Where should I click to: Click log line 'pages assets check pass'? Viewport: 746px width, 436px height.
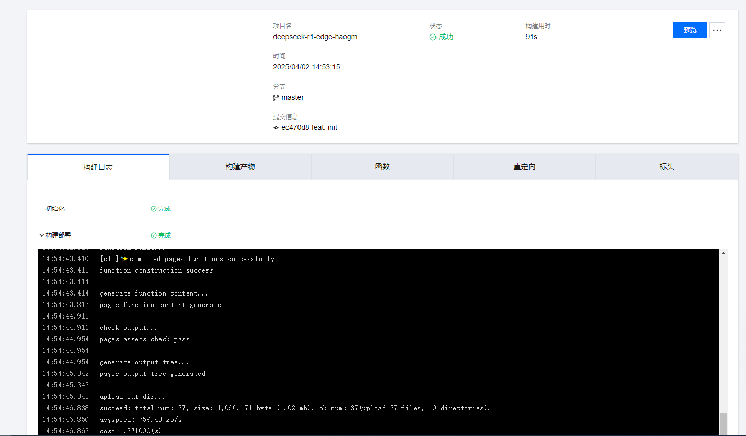pos(145,339)
